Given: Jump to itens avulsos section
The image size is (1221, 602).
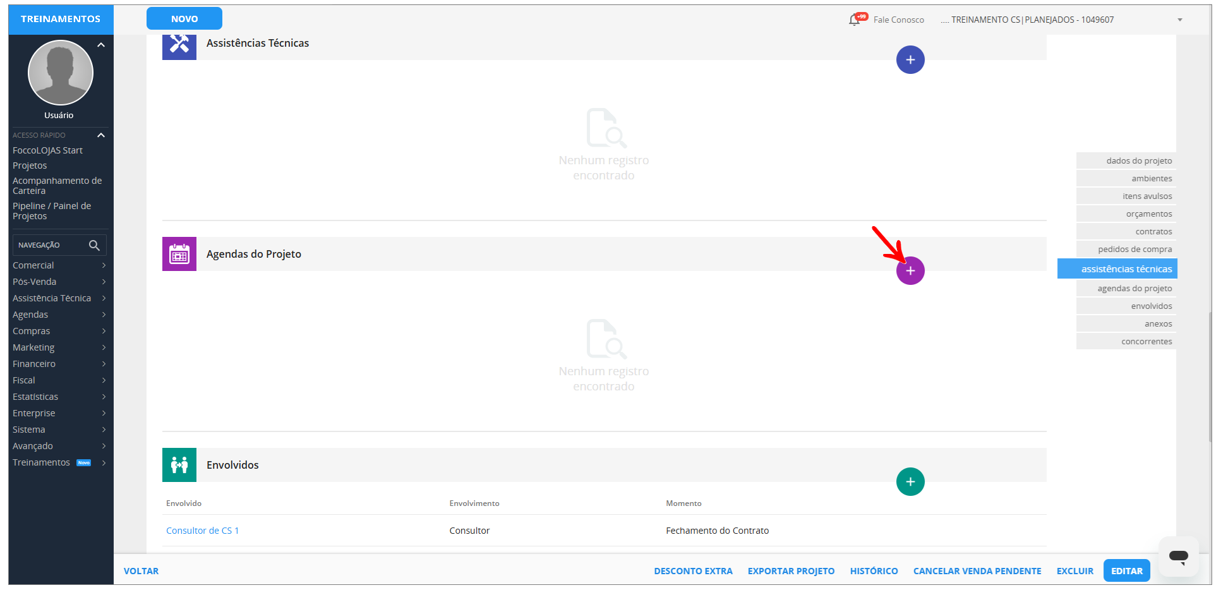Looking at the screenshot, I should pyautogui.click(x=1126, y=196).
